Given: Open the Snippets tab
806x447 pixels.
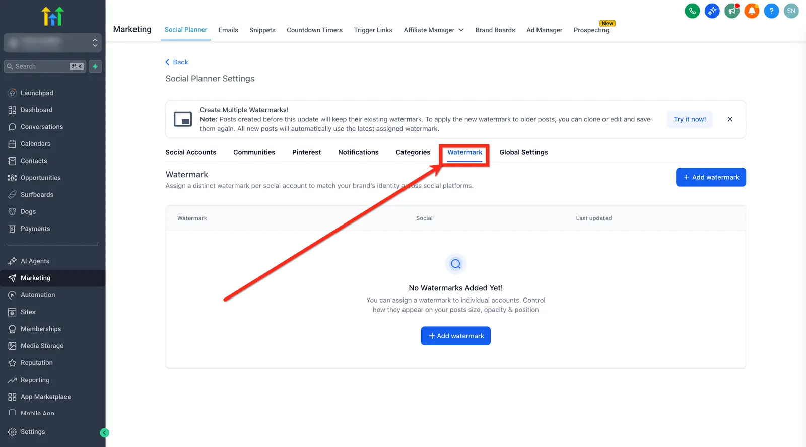Looking at the screenshot, I should point(262,30).
